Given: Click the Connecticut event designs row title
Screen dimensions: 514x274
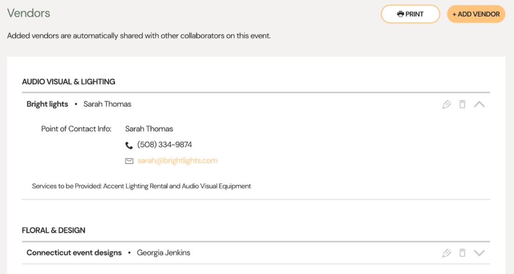Looking at the screenshot, I should pos(74,253).
